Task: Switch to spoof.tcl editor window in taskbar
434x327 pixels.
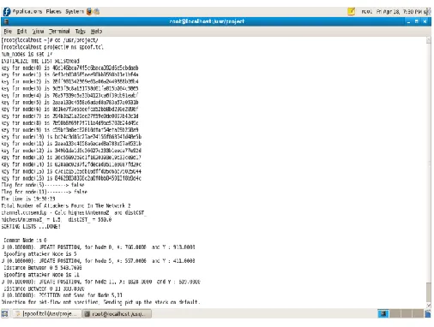Action: (x=46, y=314)
